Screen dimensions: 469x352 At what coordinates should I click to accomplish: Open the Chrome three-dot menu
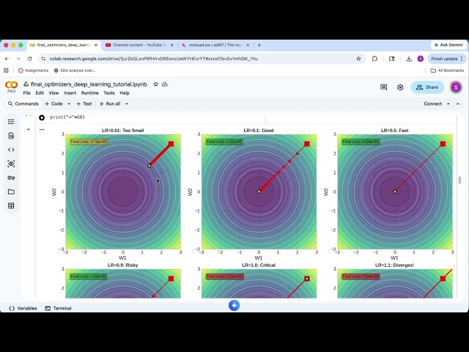coord(462,59)
